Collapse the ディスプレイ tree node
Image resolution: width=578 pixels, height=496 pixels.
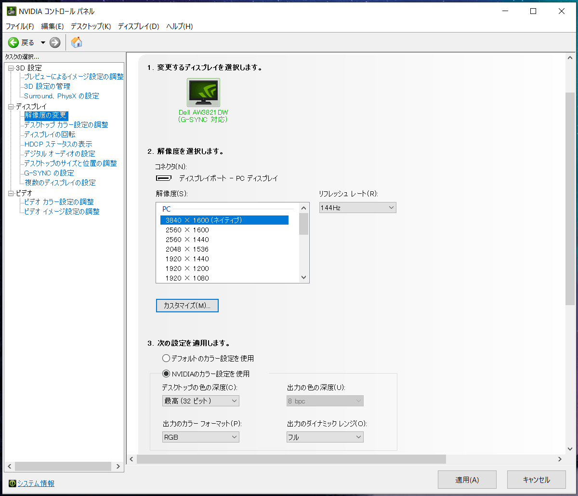(11, 107)
